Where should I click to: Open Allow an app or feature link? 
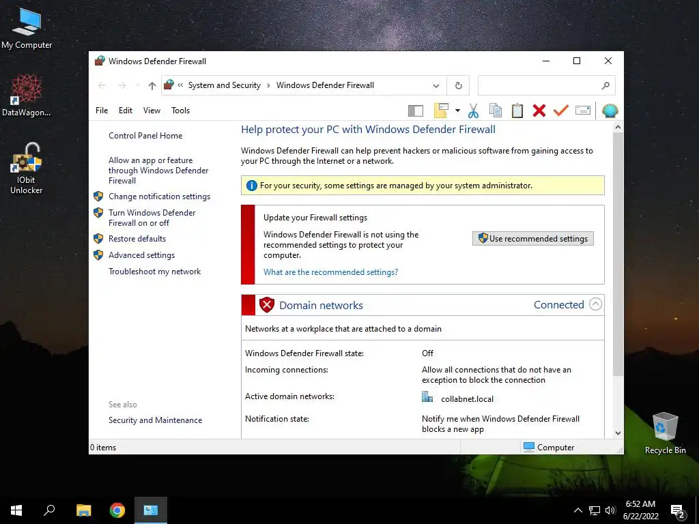(x=158, y=170)
